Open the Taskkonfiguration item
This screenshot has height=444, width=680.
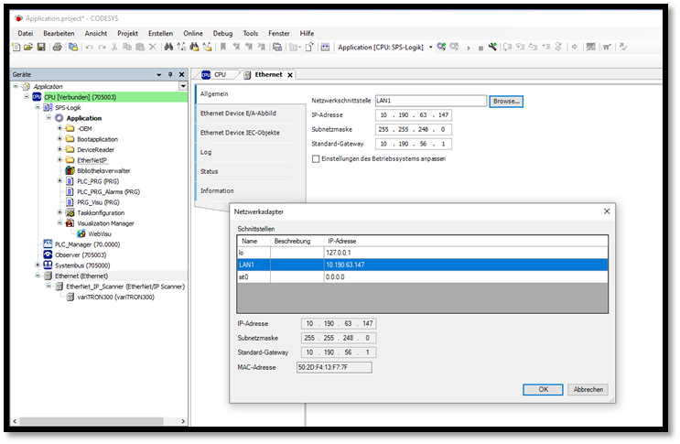(x=100, y=212)
